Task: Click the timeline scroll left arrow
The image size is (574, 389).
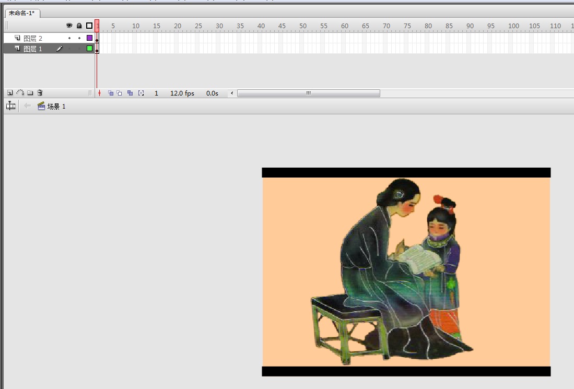Action: tap(232, 93)
